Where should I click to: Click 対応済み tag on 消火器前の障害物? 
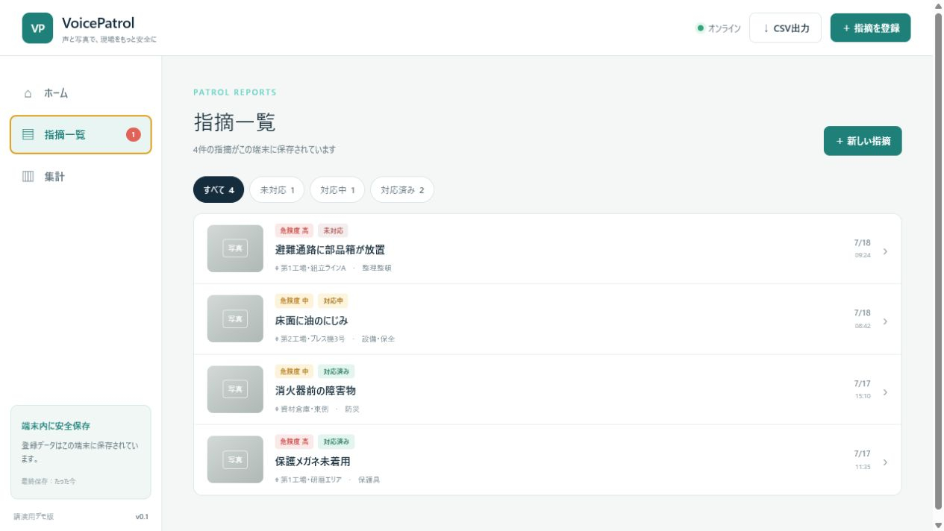tap(337, 371)
